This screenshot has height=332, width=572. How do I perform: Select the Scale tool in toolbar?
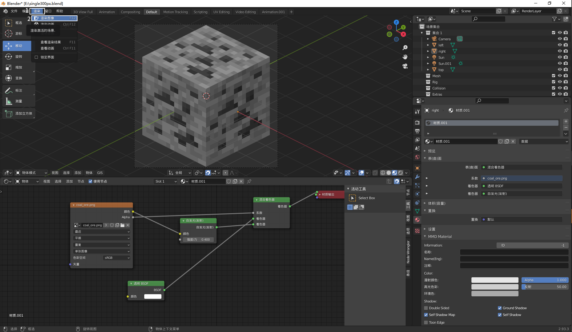click(x=18, y=67)
